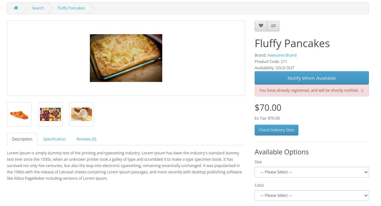View the donuts thumbnail
This screenshot has width=381, height=206.
click(x=50, y=114)
